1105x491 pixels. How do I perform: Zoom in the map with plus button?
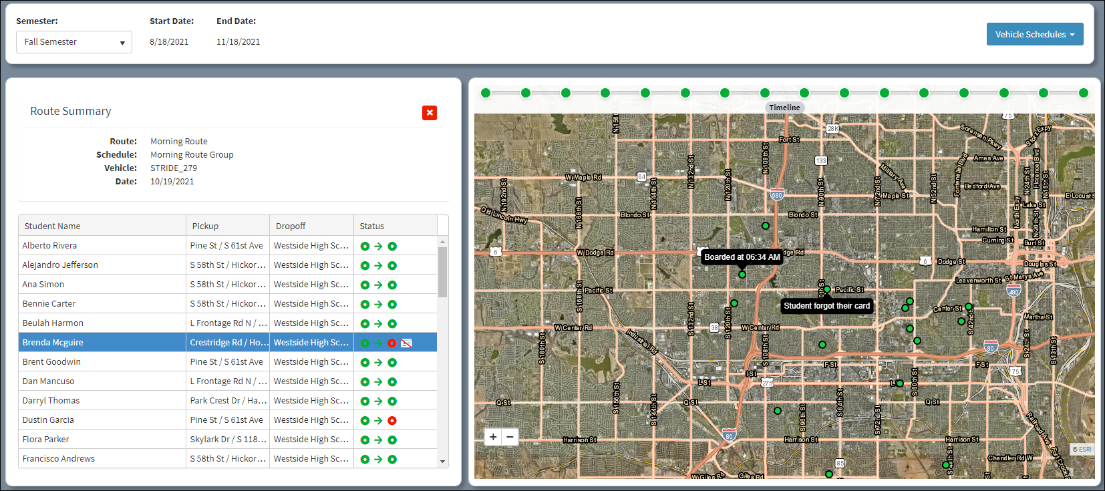tap(493, 437)
